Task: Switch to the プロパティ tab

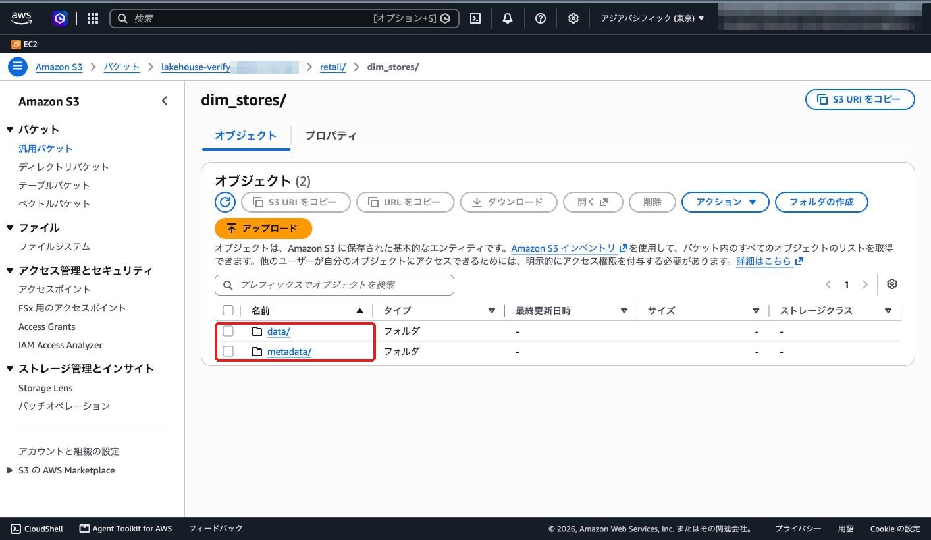Action: (331, 136)
